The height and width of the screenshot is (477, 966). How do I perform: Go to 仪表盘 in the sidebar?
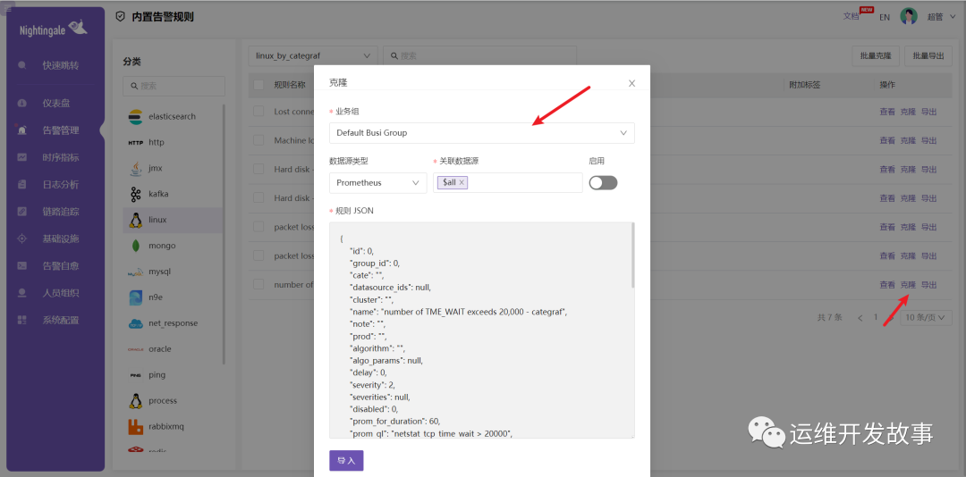[56, 104]
